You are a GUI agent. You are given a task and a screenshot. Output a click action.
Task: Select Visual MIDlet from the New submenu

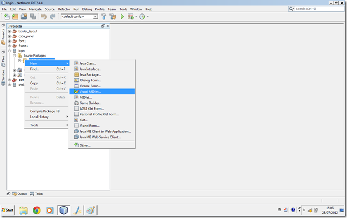point(90,92)
